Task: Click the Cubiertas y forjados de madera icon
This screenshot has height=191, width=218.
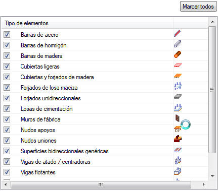Action: [178, 76]
